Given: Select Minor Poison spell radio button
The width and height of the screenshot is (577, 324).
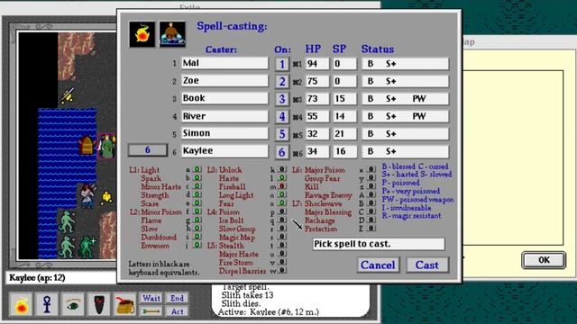Looking at the screenshot, I should pyautogui.click(x=197, y=211).
